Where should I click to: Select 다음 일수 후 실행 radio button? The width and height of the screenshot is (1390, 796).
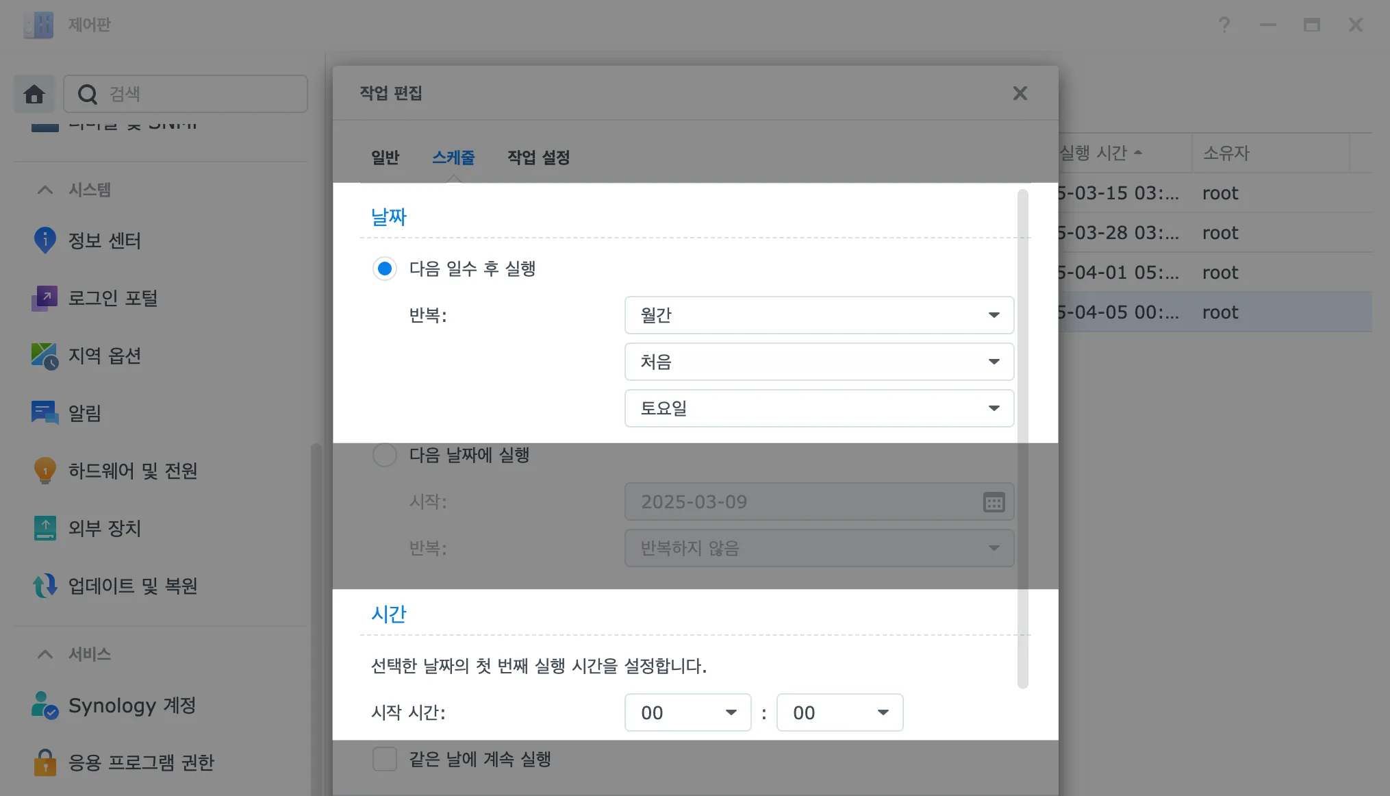click(x=385, y=269)
